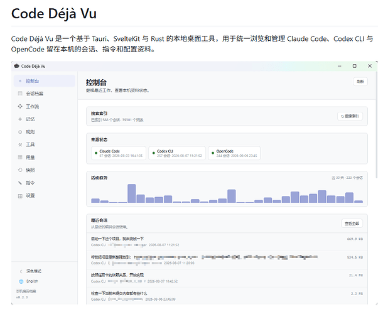Open session dated 2026-08-07 10:42:52

227,278
